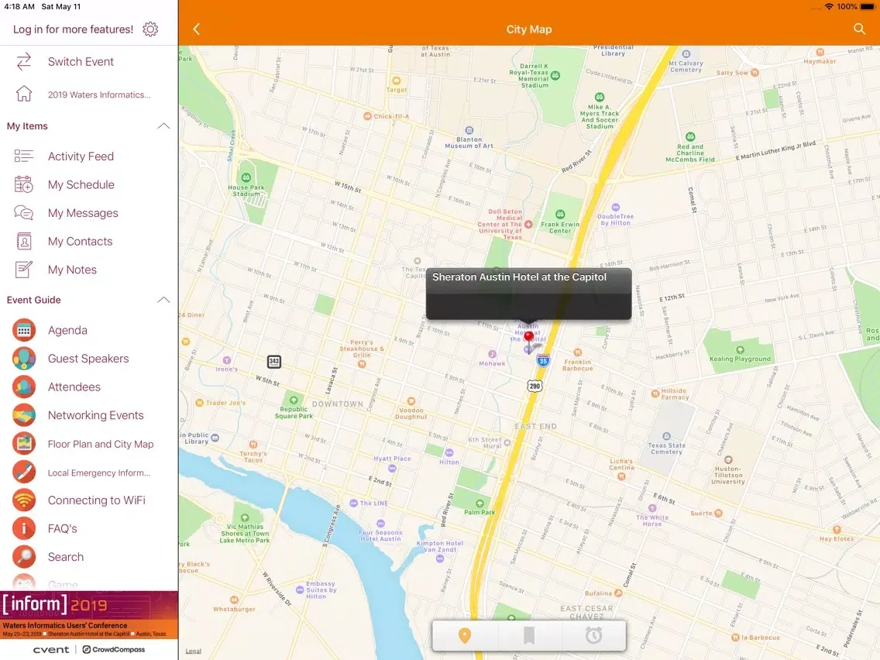Screen dimensions: 880x660
Task: Open the Local Emergency Inform... label
Action: coord(99,473)
